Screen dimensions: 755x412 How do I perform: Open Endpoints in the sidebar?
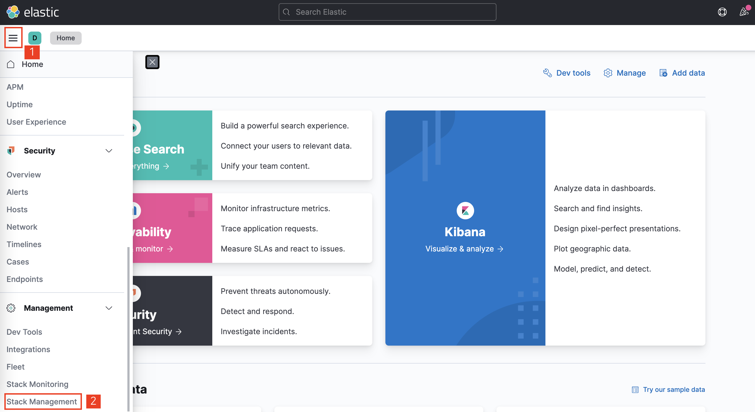(x=24, y=279)
